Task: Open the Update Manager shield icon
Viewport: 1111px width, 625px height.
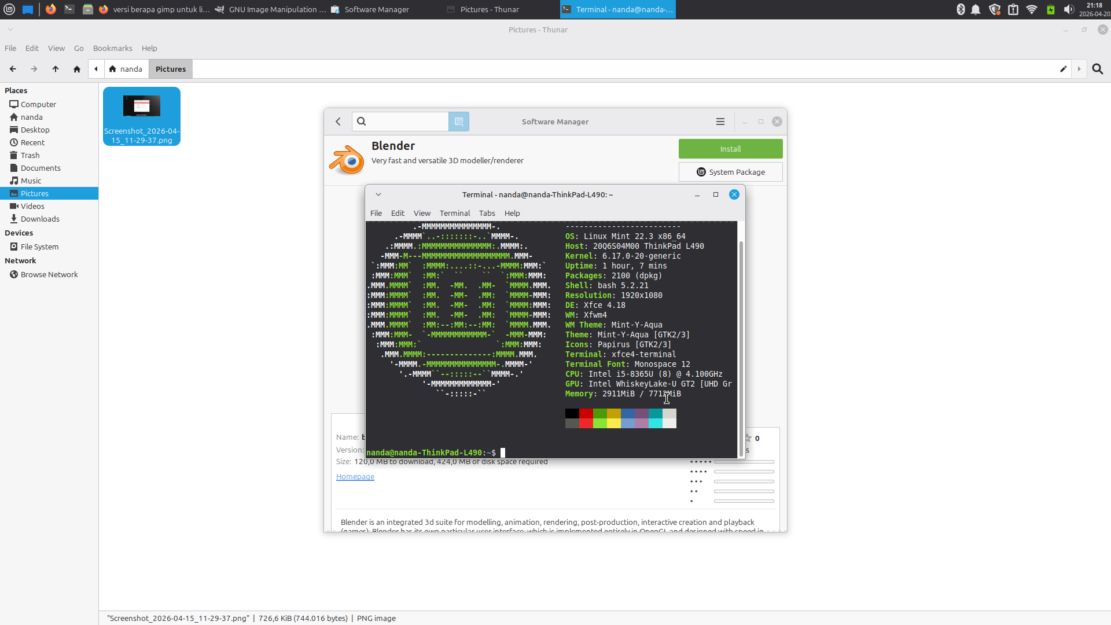Action: coord(995,9)
